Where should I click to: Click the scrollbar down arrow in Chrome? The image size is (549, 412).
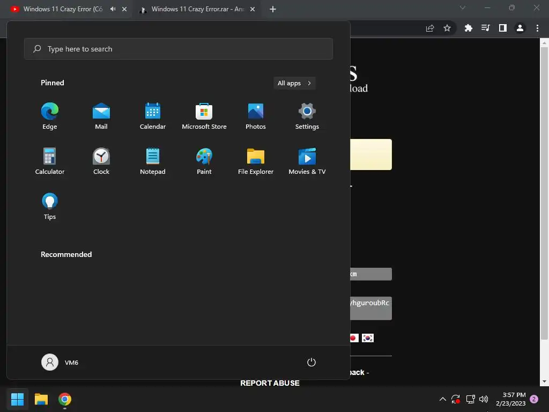(x=544, y=381)
